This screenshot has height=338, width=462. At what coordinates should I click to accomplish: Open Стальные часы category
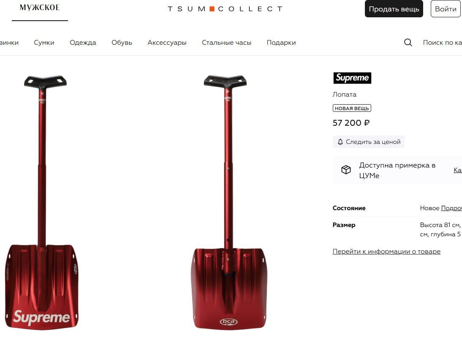226,42
